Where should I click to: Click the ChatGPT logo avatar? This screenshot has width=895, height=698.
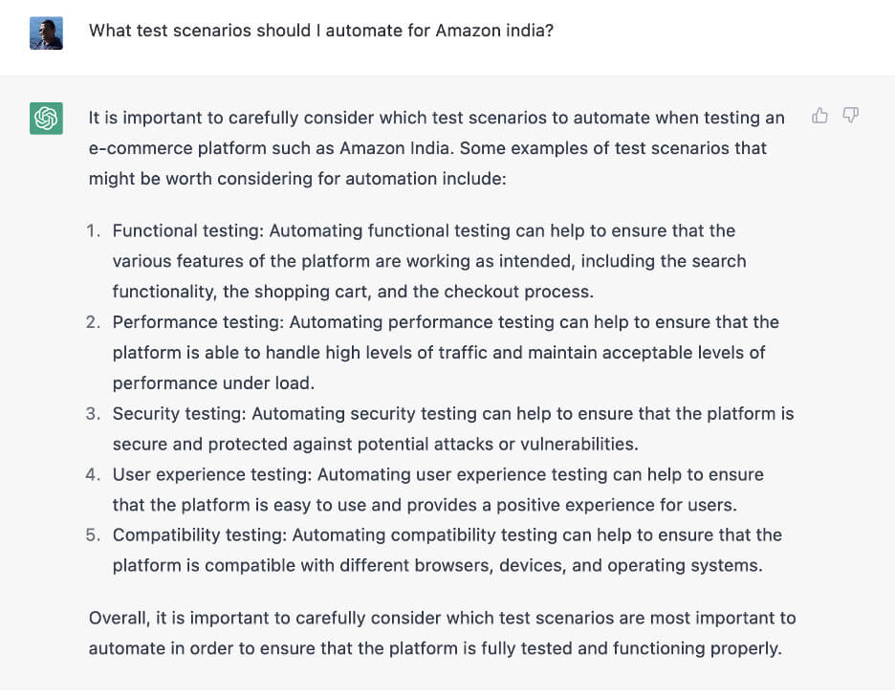46,119
